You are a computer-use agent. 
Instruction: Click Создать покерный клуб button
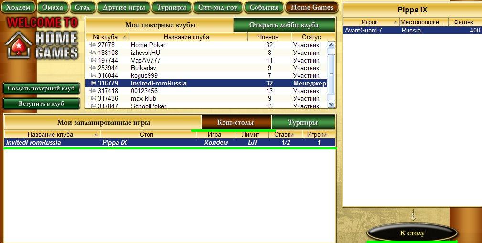pyautogui.click(x=41, y=88)
